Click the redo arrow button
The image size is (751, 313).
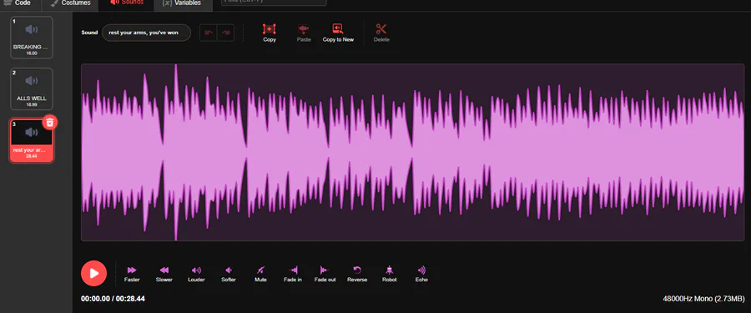coord(225,33)
